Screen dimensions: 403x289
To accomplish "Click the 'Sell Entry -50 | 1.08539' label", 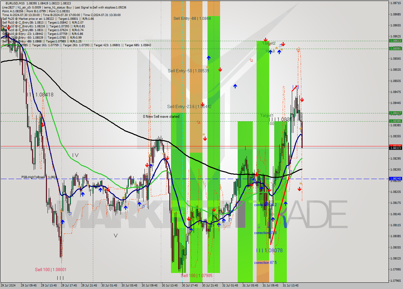I will pos(188,71).
